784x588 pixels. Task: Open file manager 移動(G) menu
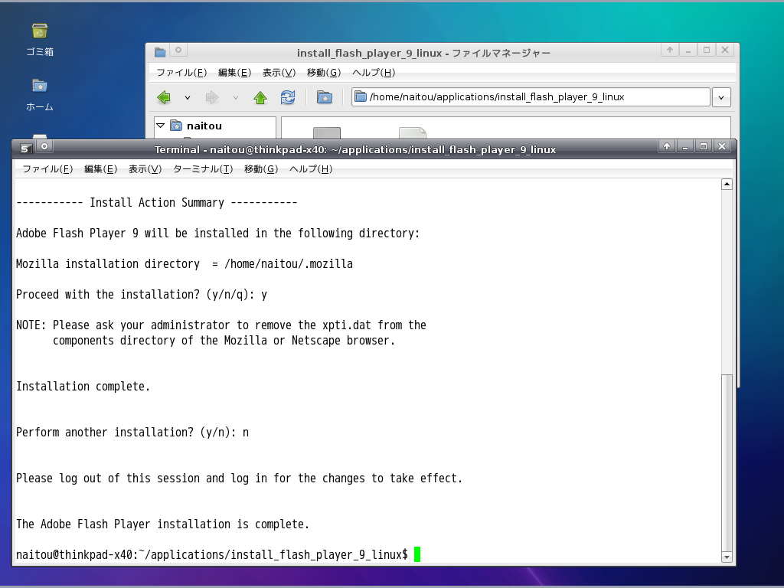click(324, 73)
